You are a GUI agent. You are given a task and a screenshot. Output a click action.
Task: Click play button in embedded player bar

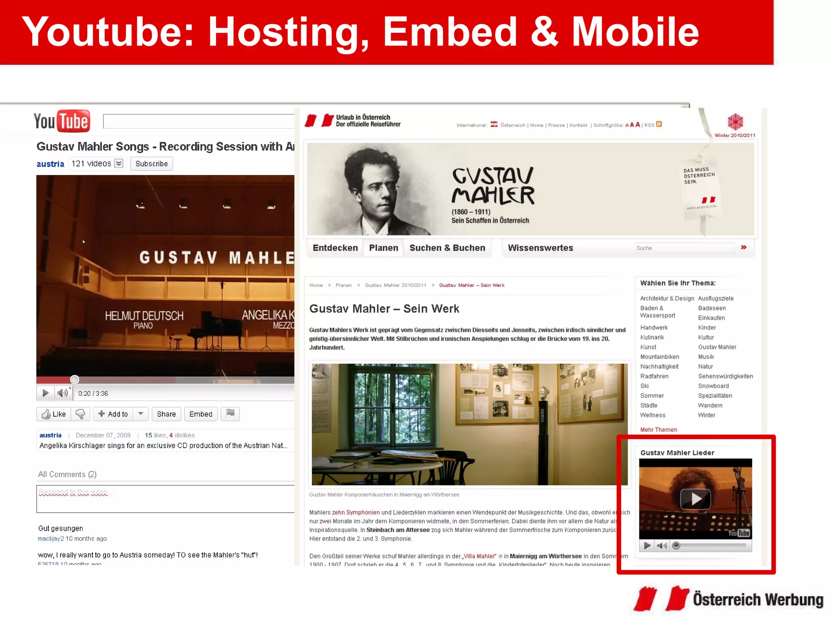coord(647,546)
